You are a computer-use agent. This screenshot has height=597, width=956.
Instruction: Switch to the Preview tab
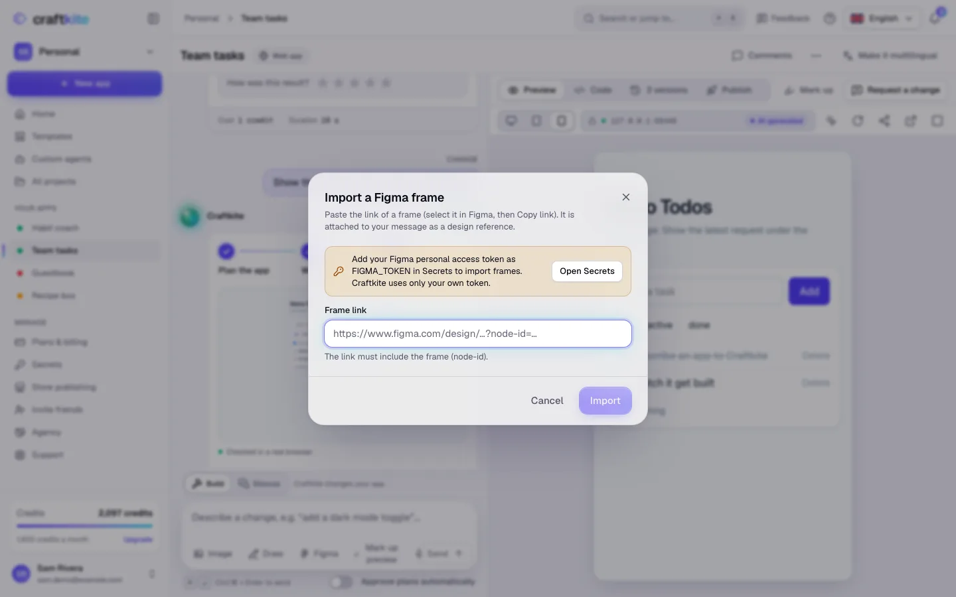tap(532, 90)
